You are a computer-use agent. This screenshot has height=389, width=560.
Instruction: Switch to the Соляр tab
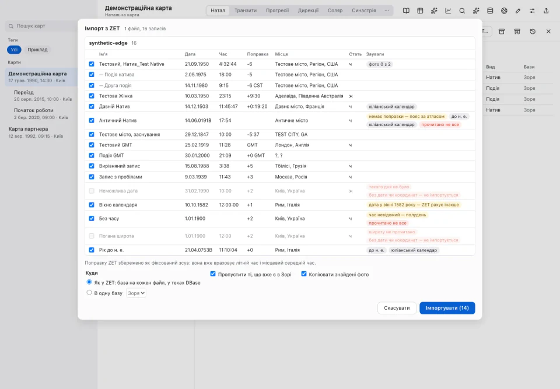click(x=335, y=10)
